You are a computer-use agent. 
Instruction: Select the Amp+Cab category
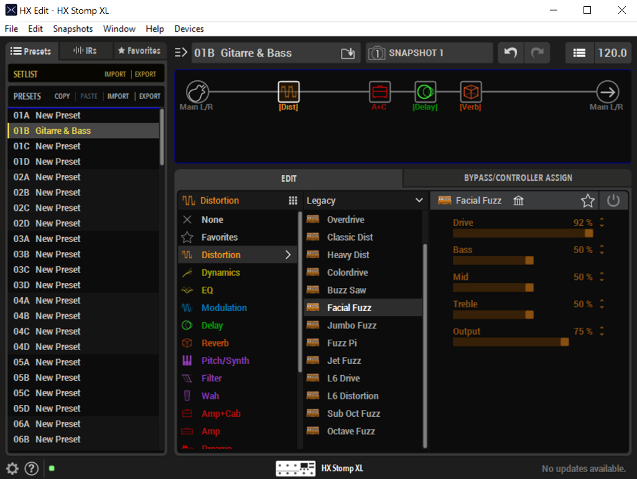point(238,414)
